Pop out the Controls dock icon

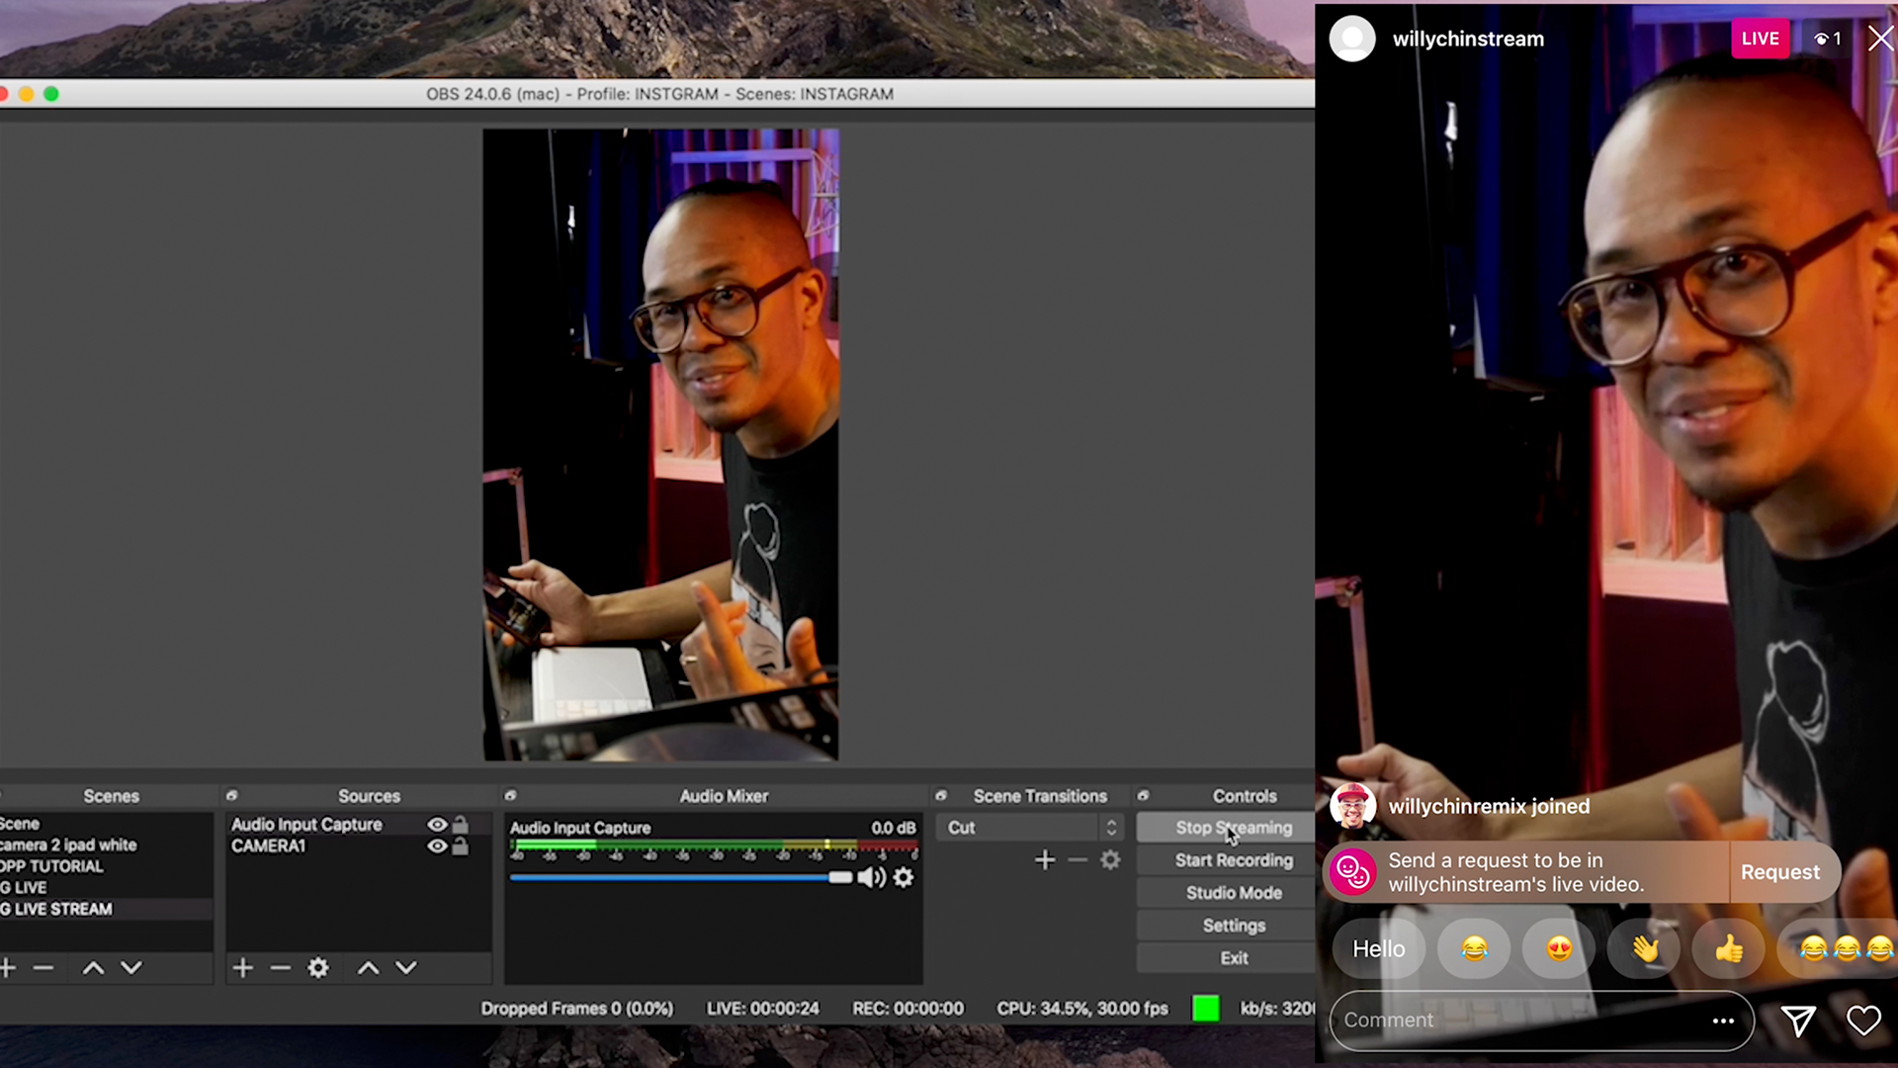[x=1144, y=795]
